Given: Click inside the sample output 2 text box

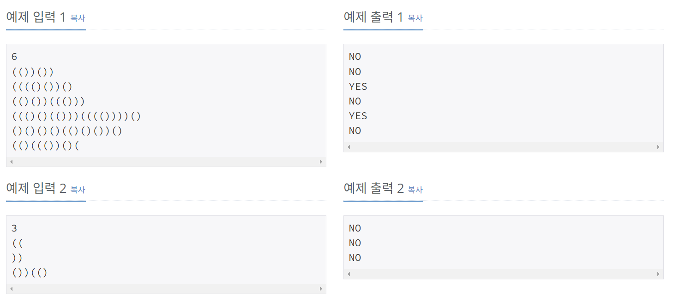Looking at the screenshot, I should tap(503, 239).
